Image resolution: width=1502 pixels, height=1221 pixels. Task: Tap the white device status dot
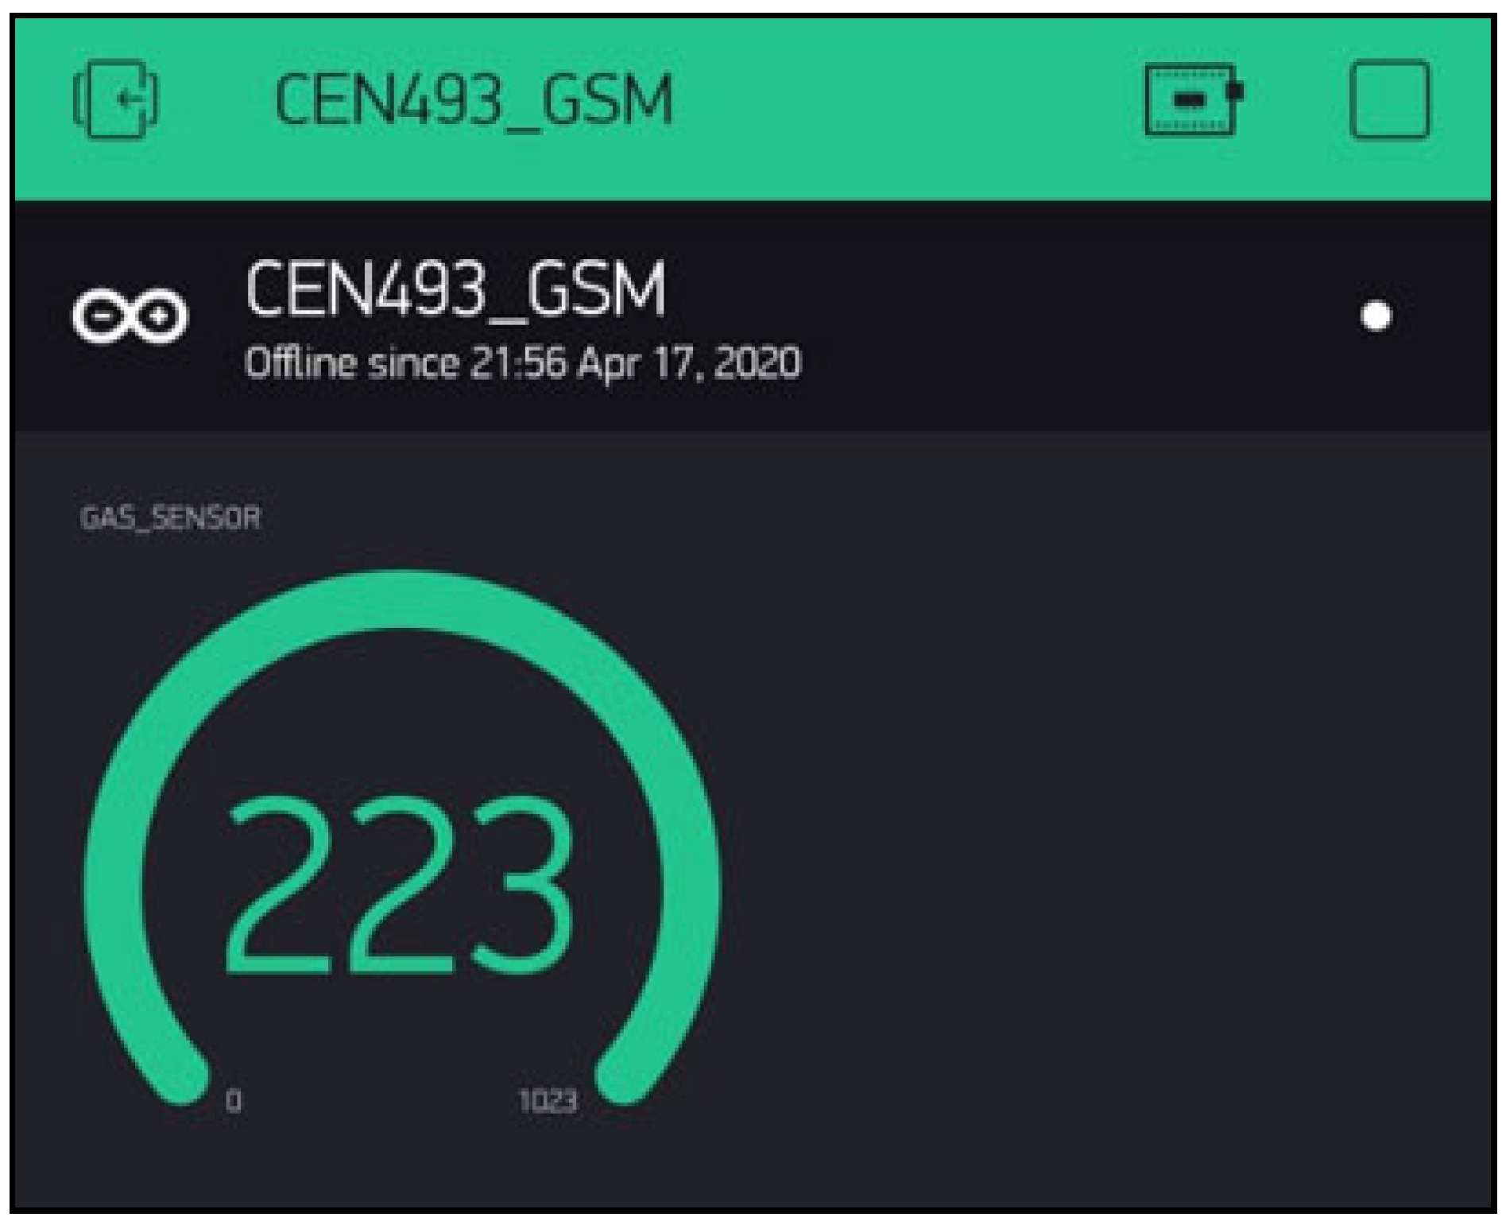(1376, 316)
